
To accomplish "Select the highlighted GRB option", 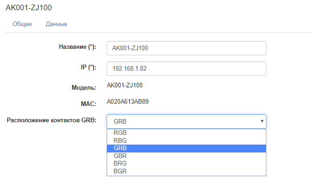I will pyautogui.click(x=120, y=148).
